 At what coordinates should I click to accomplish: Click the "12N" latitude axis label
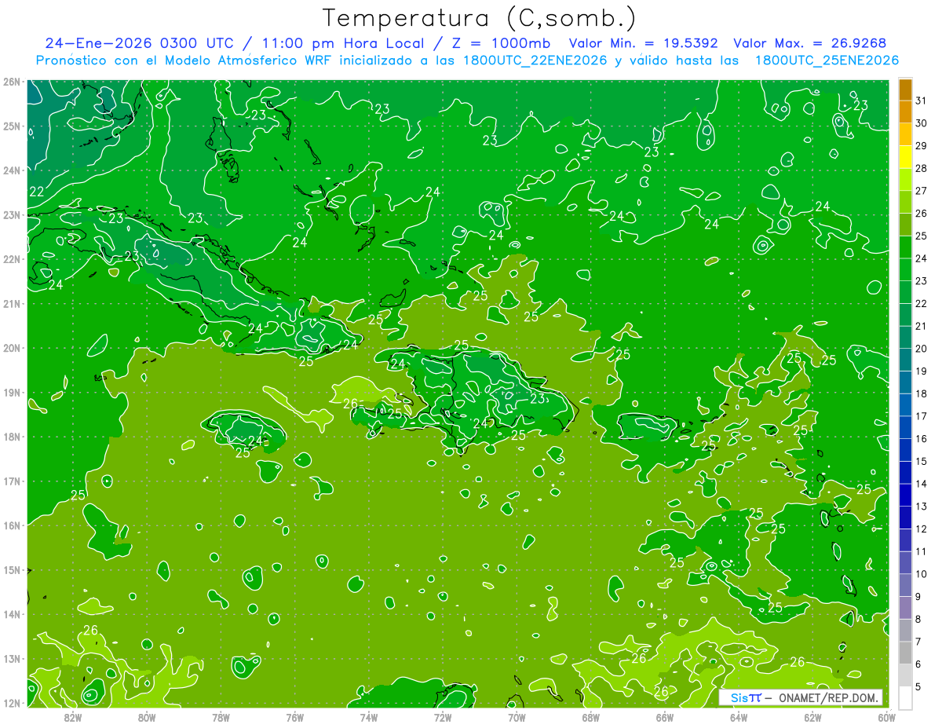click(x=12, y=703)
